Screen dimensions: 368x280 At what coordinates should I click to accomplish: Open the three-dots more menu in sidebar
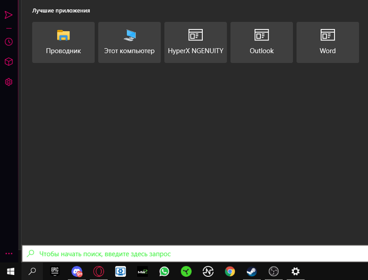[x=9, y=253]
